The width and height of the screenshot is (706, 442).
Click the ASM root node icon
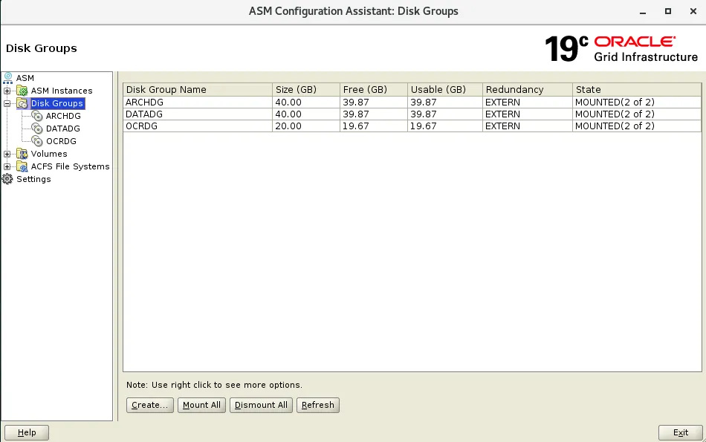point(7,78)
